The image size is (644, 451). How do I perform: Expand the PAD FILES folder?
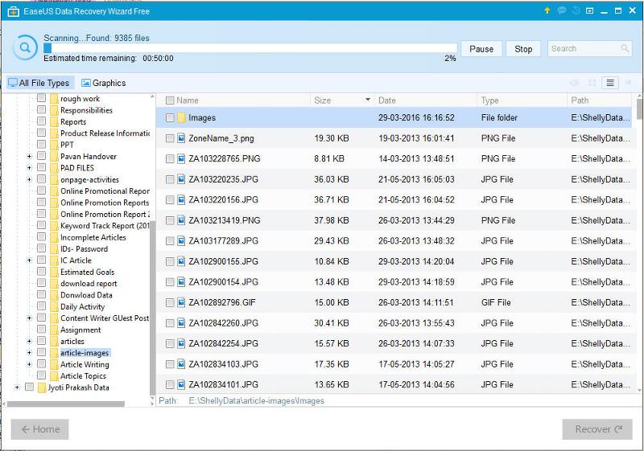pyautogui.click(x=29, y=168)
